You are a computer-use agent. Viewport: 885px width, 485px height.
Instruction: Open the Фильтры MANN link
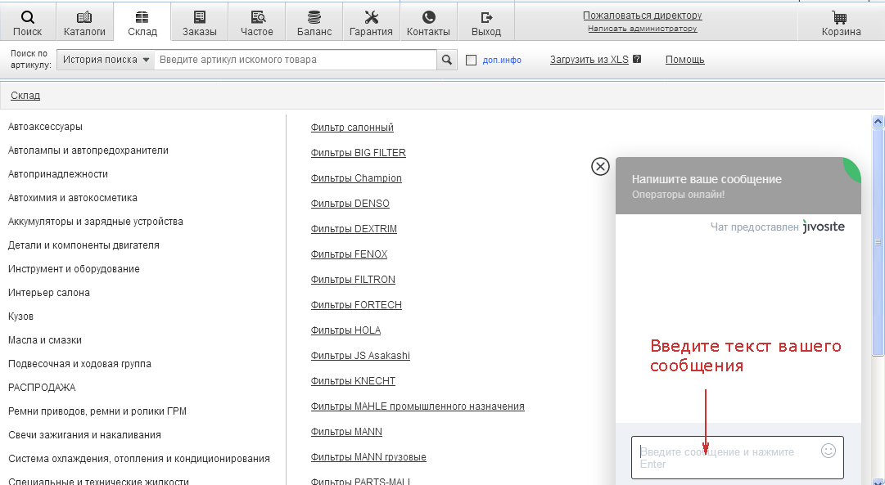(x=346, y=432)
